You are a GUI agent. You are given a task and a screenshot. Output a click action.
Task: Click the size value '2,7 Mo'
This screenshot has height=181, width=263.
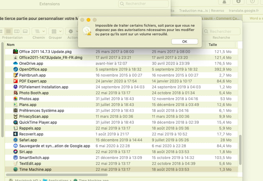coord(225,75)
